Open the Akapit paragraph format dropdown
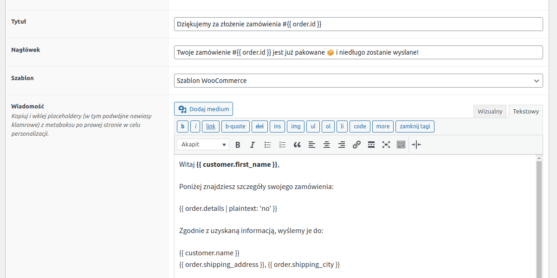 [x=203, y=145]
